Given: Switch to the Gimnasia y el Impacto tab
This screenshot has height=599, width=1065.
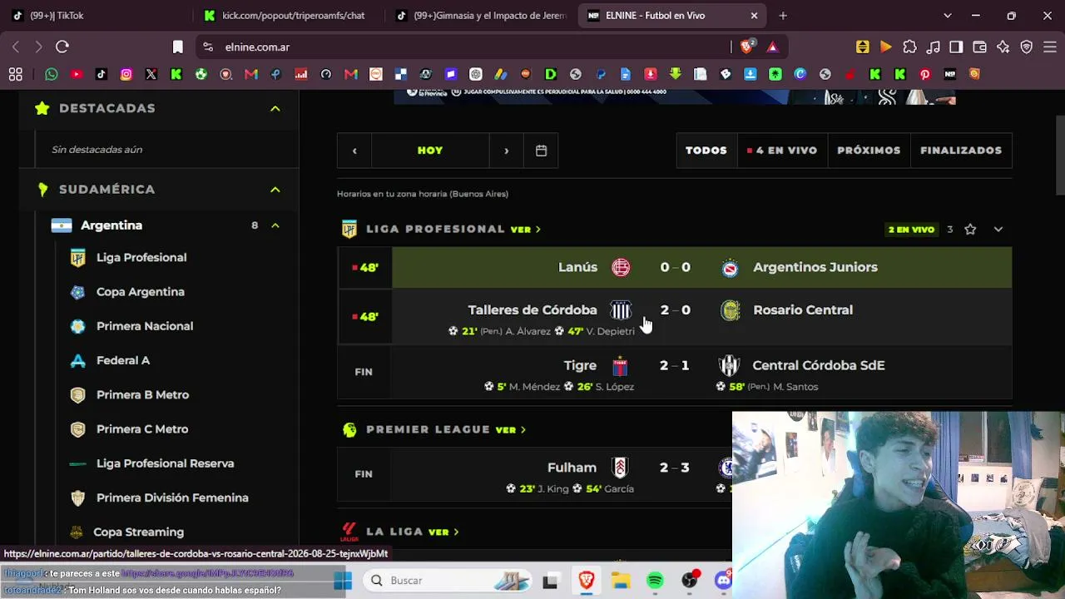Looking at the screenshot, I should [483, 15].
